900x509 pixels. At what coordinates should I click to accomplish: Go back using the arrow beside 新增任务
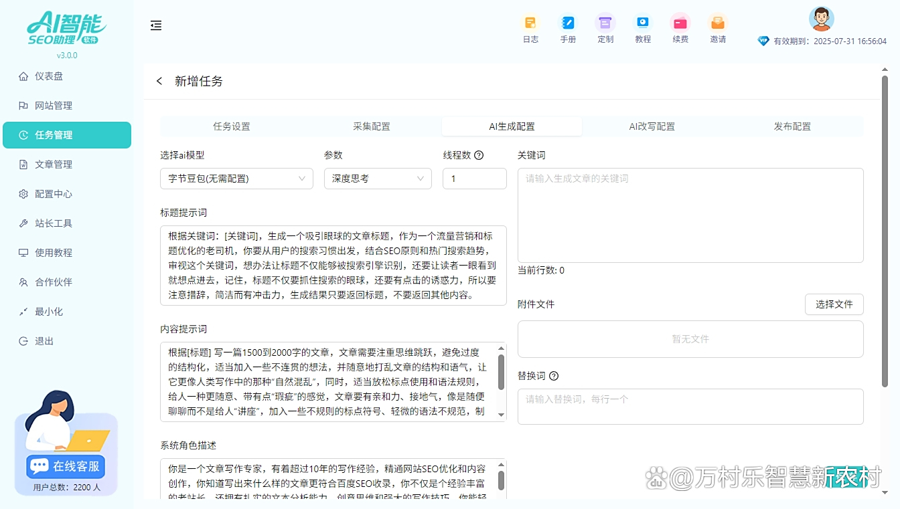tap(159, 81)
